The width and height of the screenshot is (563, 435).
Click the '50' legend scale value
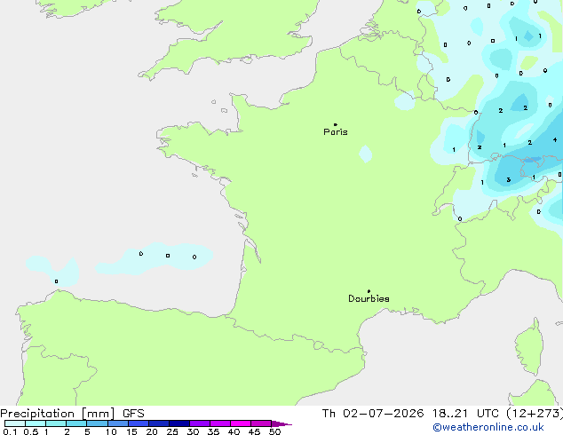(x=274, y=431)
